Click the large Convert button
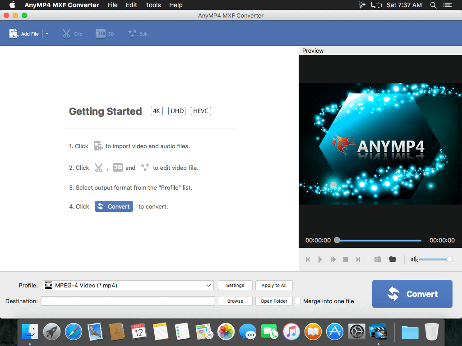Screen dimensions: 462x346 pyautogui.click(x=412, y=294)
